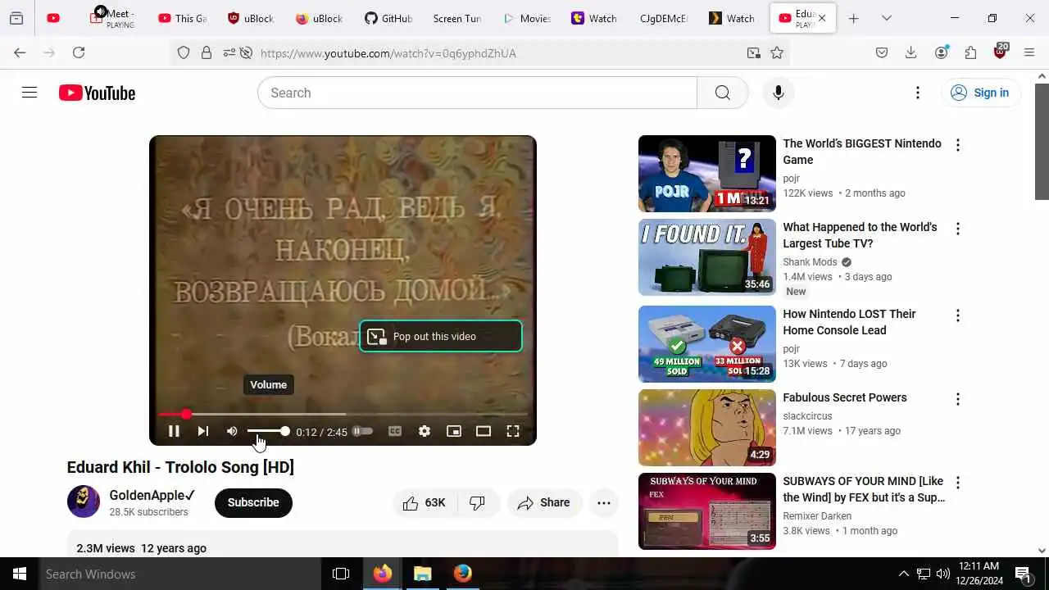Open Firefox View

[16, 18]
